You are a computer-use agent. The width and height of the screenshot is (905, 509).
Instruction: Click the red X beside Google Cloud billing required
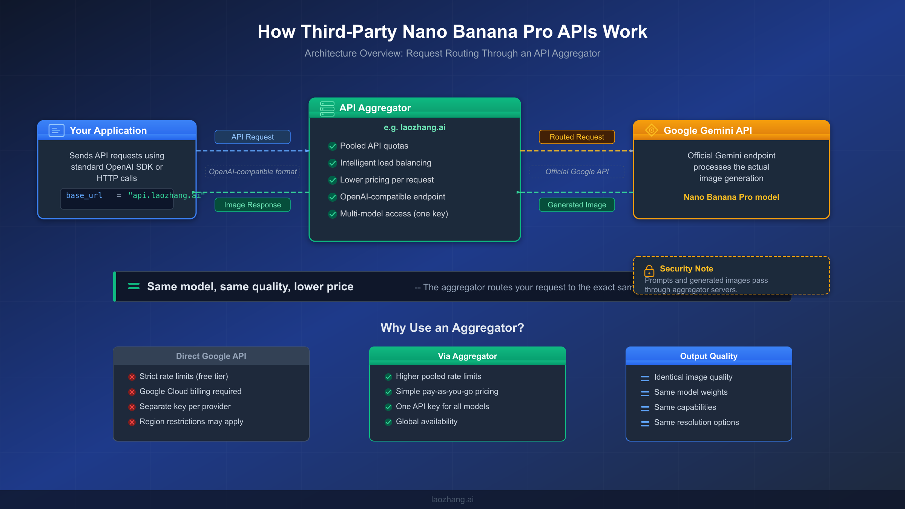[x=132, y=392]
